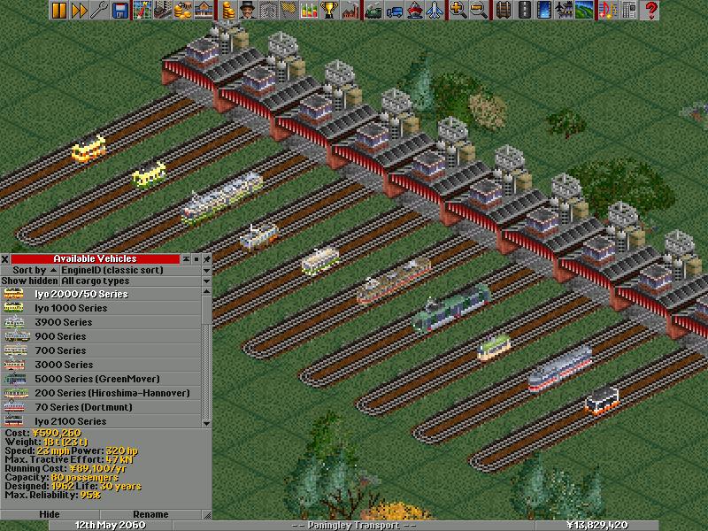Image resolution: width=708 pixels, height=531 pixels.
Task: Open airport construction toolbar
Action: click(564, 10)
